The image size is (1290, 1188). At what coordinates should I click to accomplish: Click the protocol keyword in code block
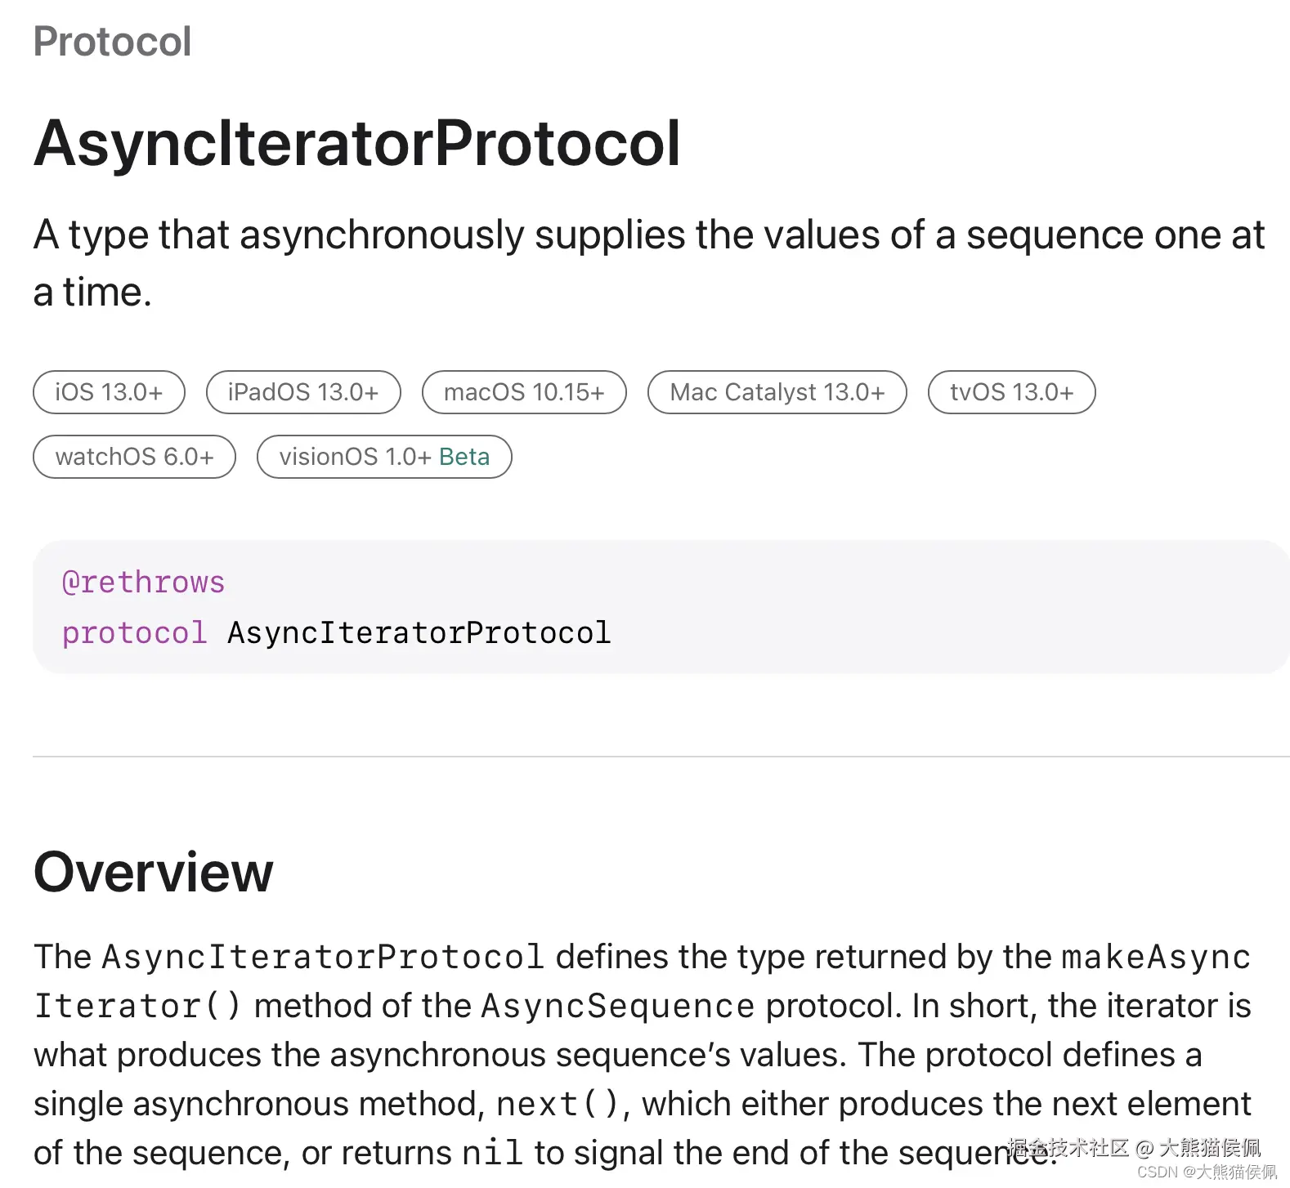[x=134, y=633]
